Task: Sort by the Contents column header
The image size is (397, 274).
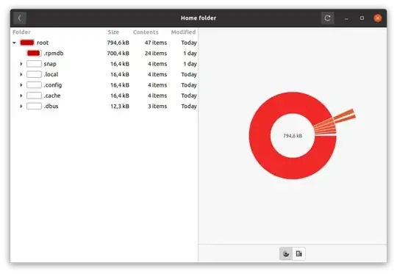Action: (x=146, y=32)
